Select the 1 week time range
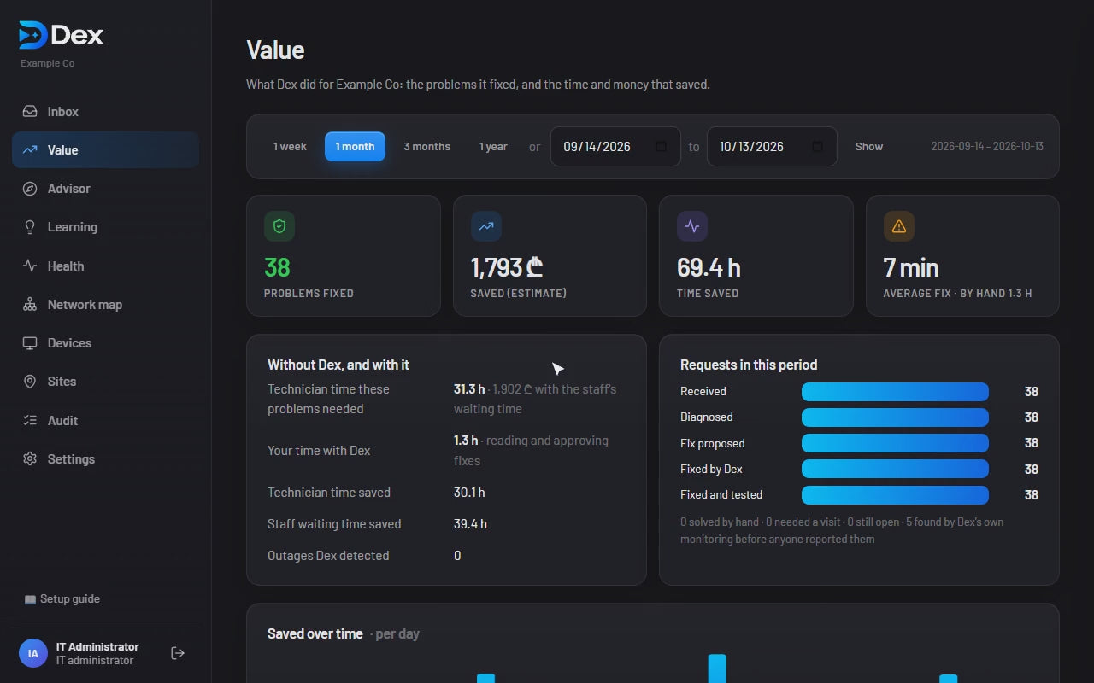Image resolution: width=1094 pixels, height=683 pixels. (x=290, y=147)
